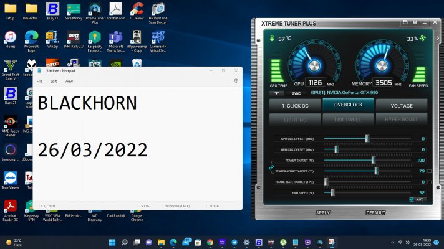
Task: Open weather widget showing Haze
Action: [x=14, y=242]
